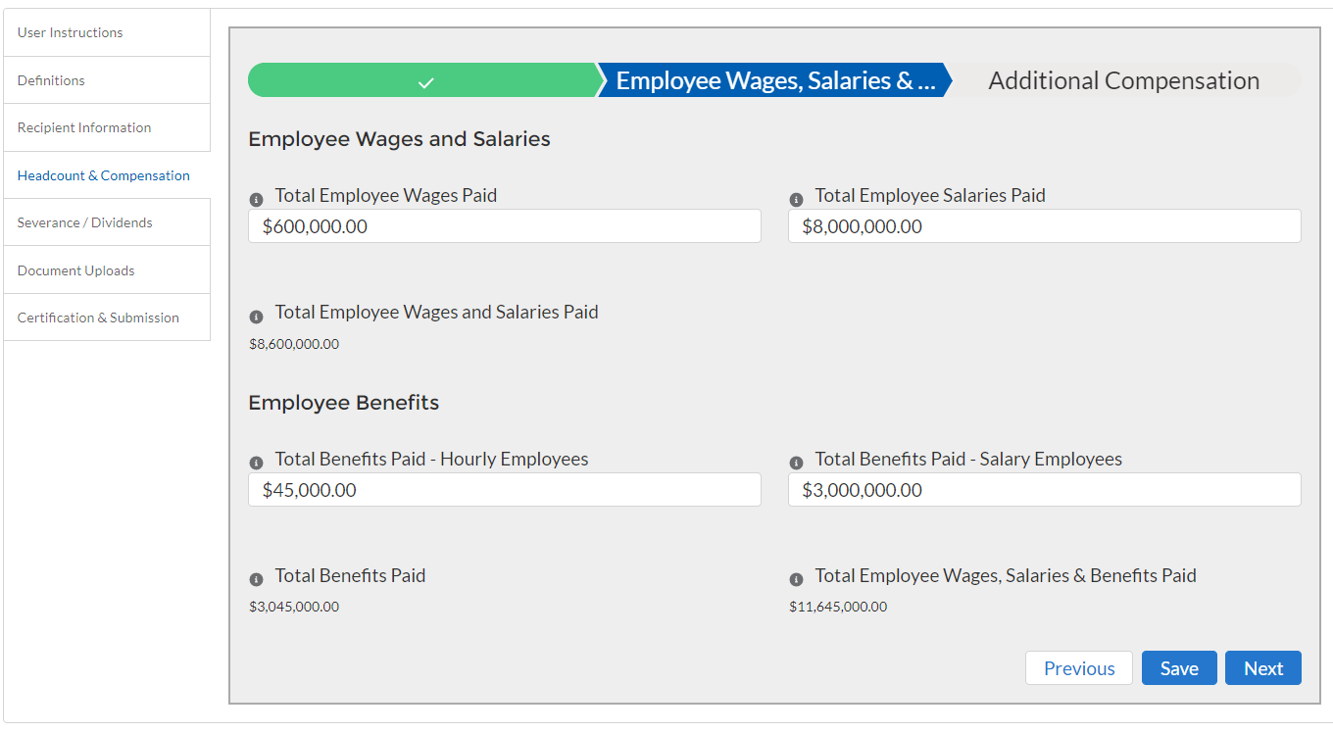This screenshot has height=733, width=1333.
Task: Click Next to continue
Action: pos(1262,668)
